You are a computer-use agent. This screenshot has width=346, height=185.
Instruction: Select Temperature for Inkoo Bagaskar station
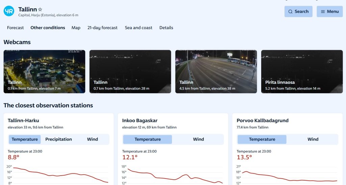(148, 139)
